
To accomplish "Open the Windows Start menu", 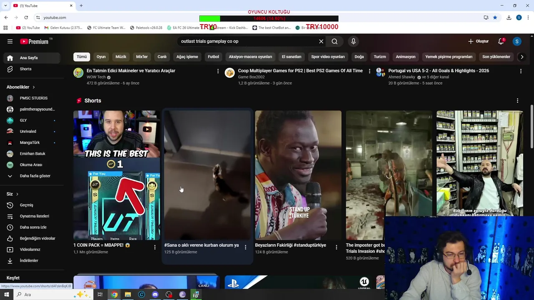I will point(6,295).
